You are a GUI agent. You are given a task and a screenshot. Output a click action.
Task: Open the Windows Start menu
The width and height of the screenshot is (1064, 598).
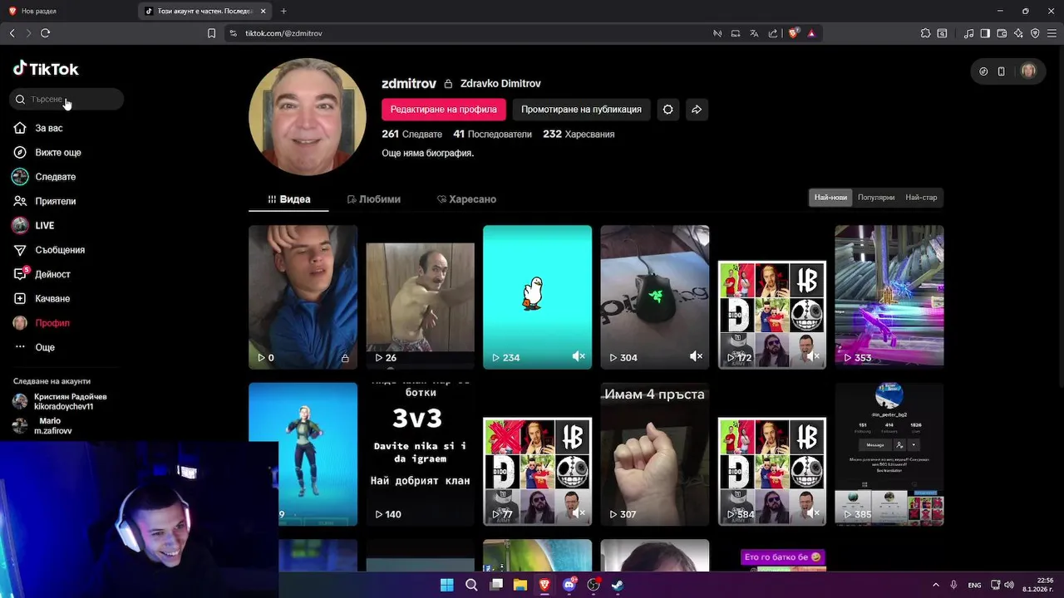click(446, 585)
